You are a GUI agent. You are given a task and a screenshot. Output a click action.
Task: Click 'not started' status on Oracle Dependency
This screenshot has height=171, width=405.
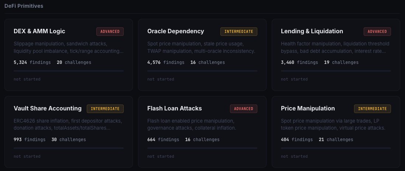pyautogui.click(x=161, y=79)
